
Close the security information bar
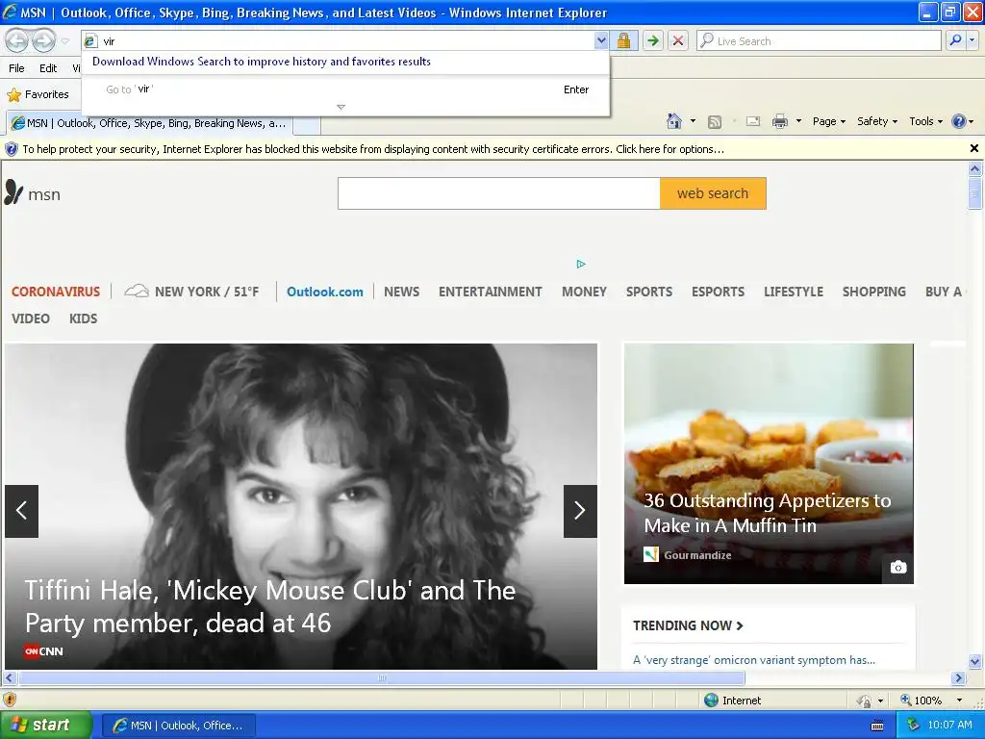pos(974,148)
